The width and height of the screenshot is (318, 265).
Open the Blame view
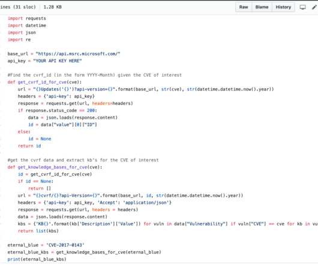262,7
